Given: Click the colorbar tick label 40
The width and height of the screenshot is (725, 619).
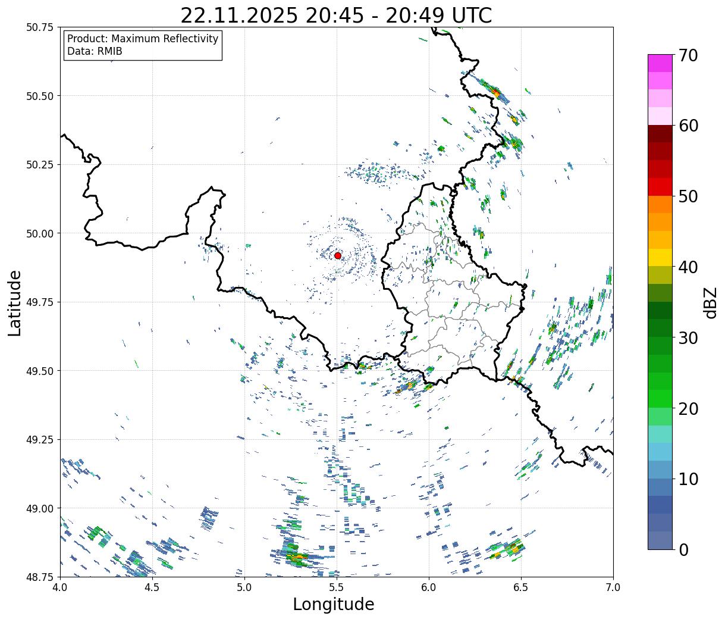Looking at the screenshot, I should (688, 267).
